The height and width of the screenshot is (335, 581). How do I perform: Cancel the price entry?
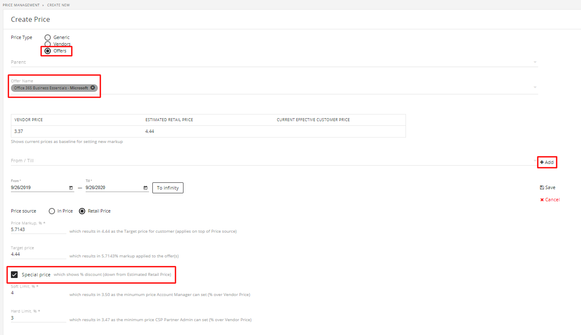pos(550,200)
